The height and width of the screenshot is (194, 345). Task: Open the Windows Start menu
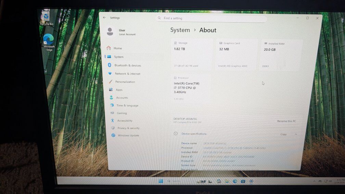pyautogui.click(x=161, y=181)
